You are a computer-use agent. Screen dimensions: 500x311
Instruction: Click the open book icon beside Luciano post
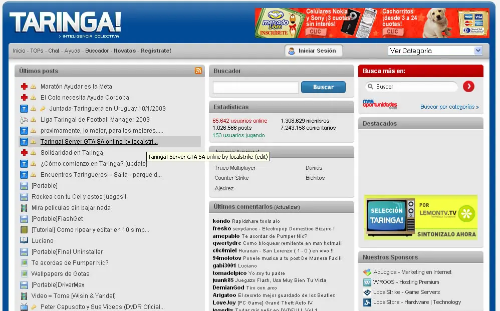(x=24, y=240)
